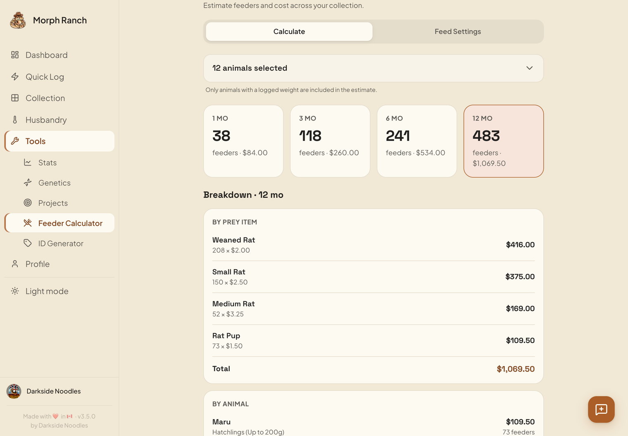Image resolution: width=628 pixels, height=436 pixels.
Task: Click the Weaned Rat prey row
Action: tap(373, 245)
